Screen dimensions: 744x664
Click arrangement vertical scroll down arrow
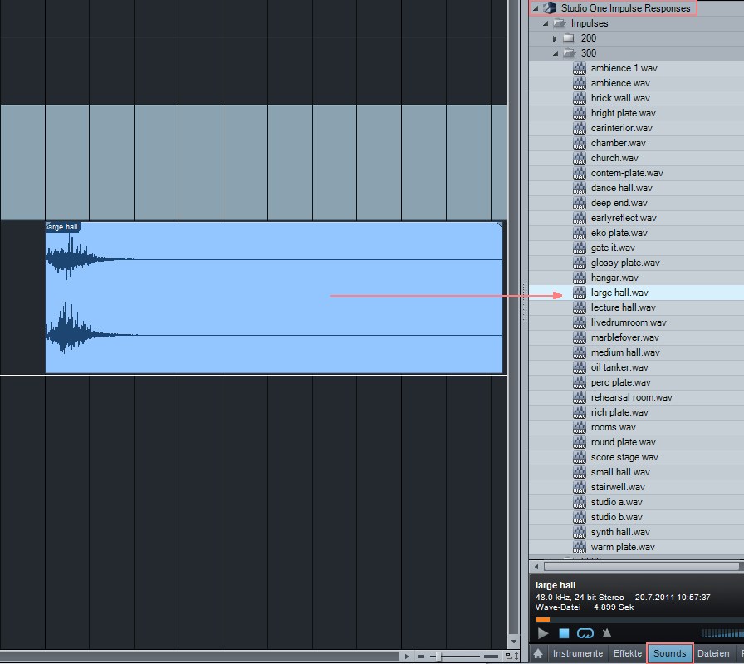513,642
